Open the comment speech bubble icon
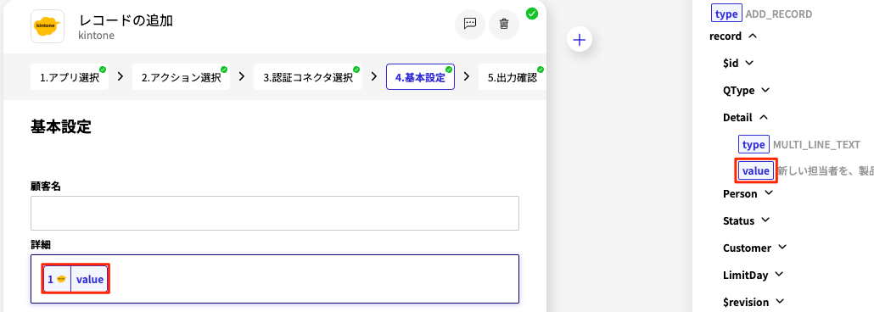 point(470,24)
